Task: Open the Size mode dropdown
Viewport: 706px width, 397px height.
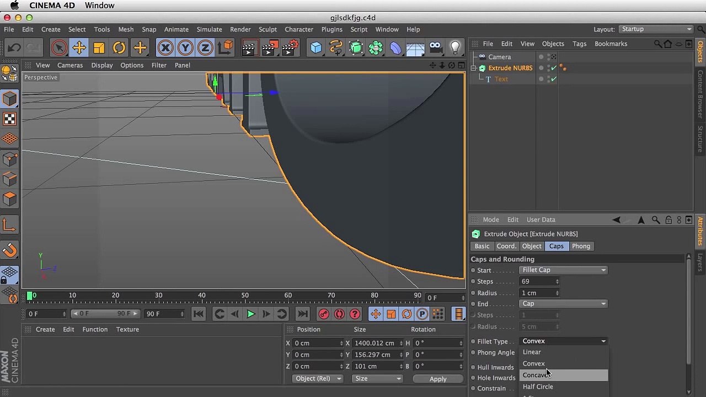Action: point(378,378)
